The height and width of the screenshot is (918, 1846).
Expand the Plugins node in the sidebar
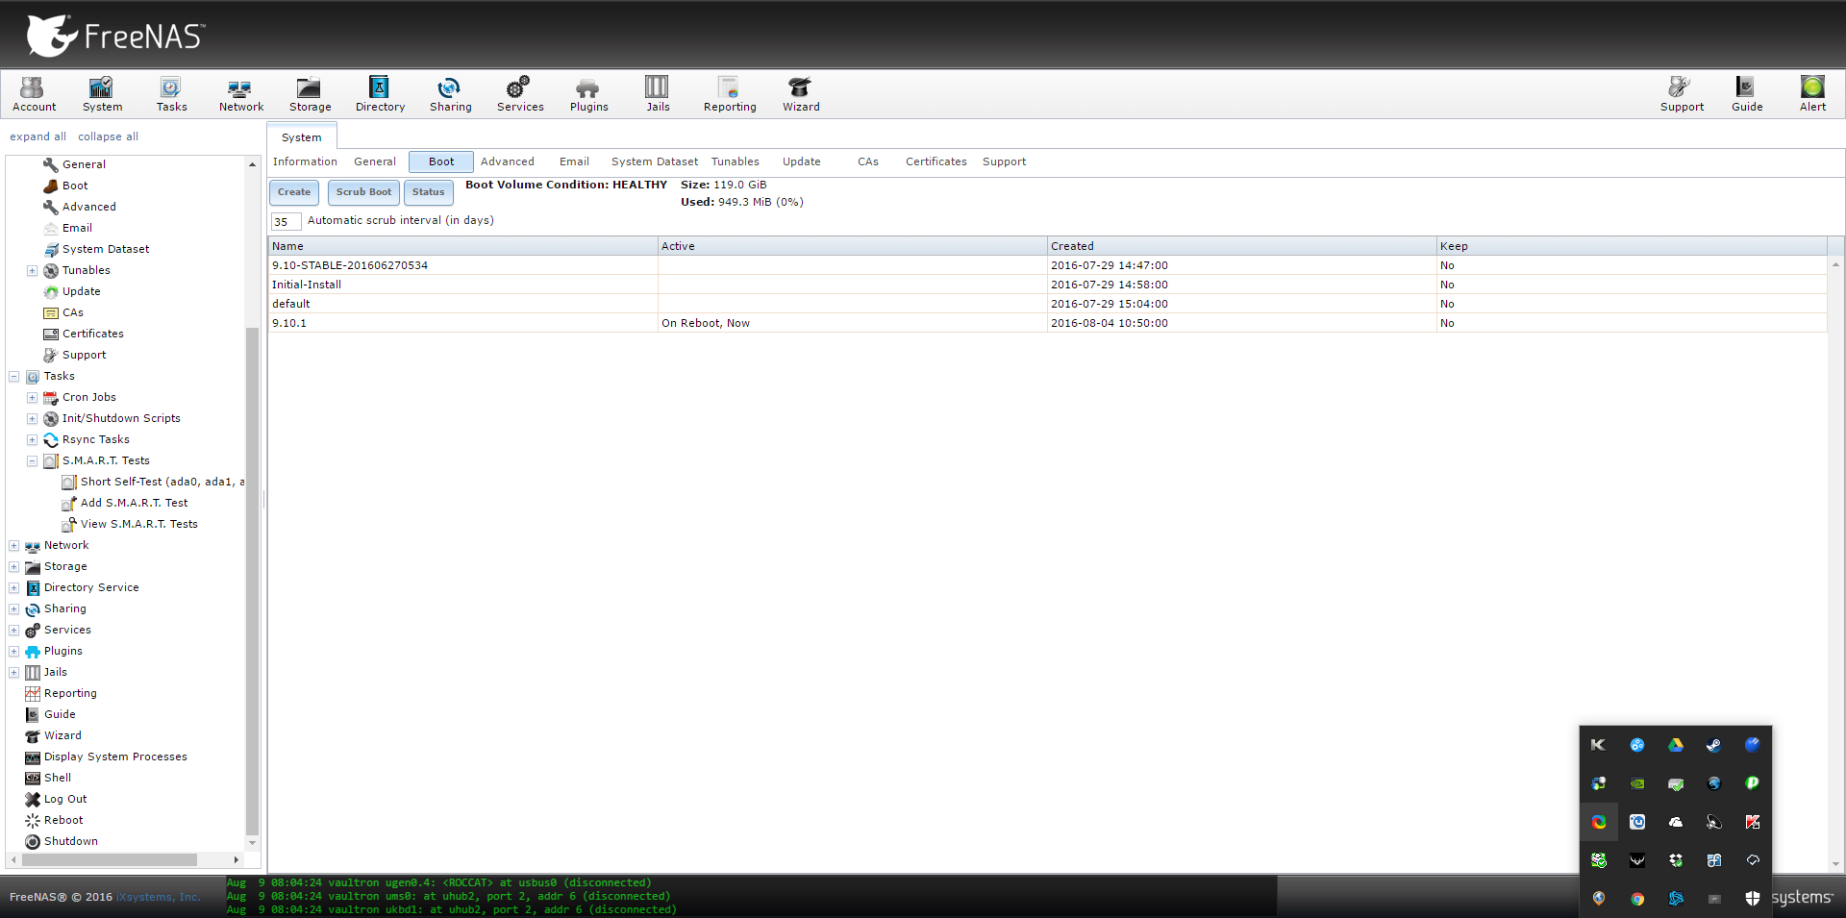(x=13, y=652)
